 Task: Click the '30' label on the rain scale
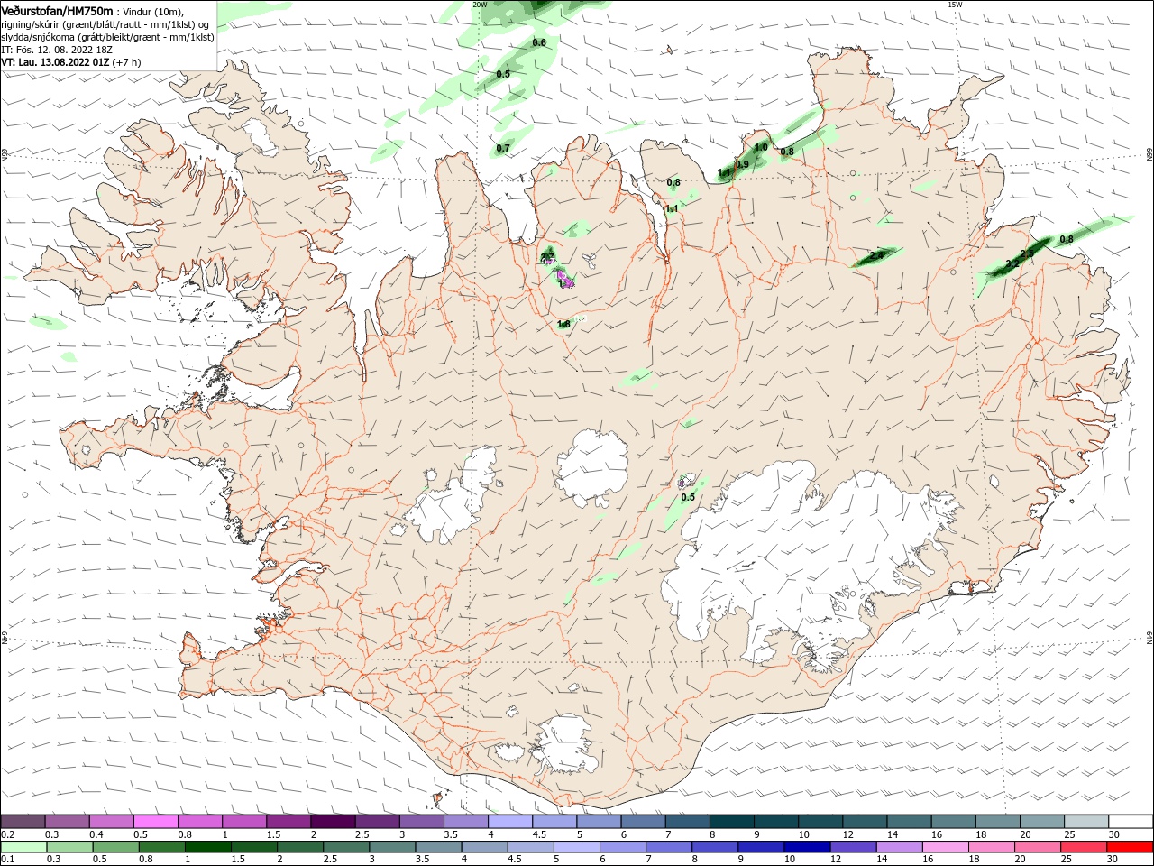click(1113, 860)
